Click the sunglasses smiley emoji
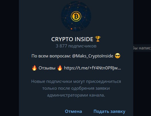This screenshot has width=151, height=116. tap(118, 56)
